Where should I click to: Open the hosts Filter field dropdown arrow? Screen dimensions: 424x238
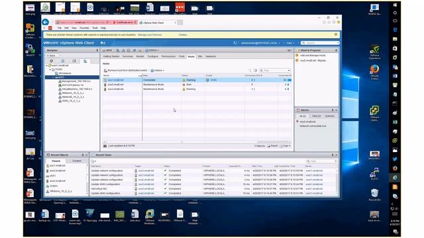pyautogui.click(x=289, y=71)
